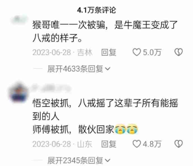Tap the 2023-06-28 · 吉林 timestamp
193x166 pixels.
[x=62, y=52]
